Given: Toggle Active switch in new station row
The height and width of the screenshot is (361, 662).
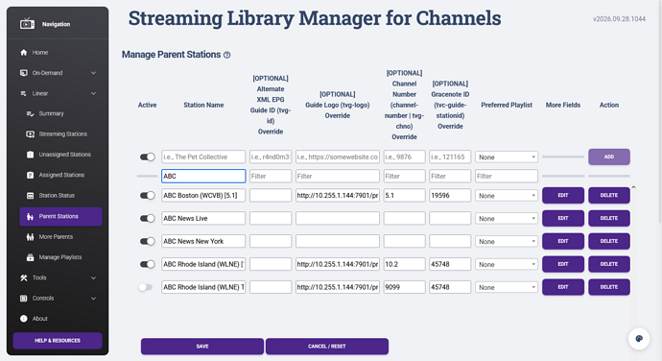Looking at the screenshot, I should (x=148, y=156).
